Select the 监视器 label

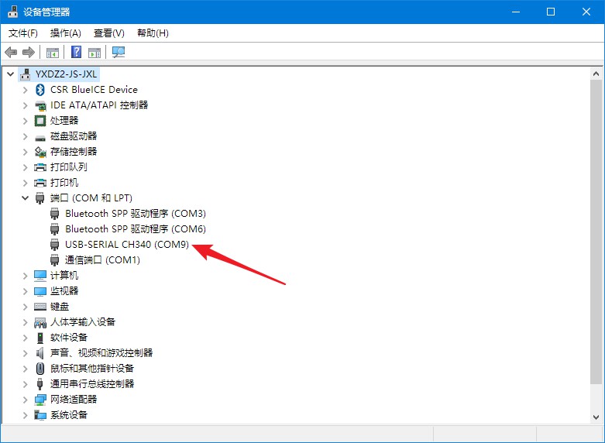click(64, 291)
